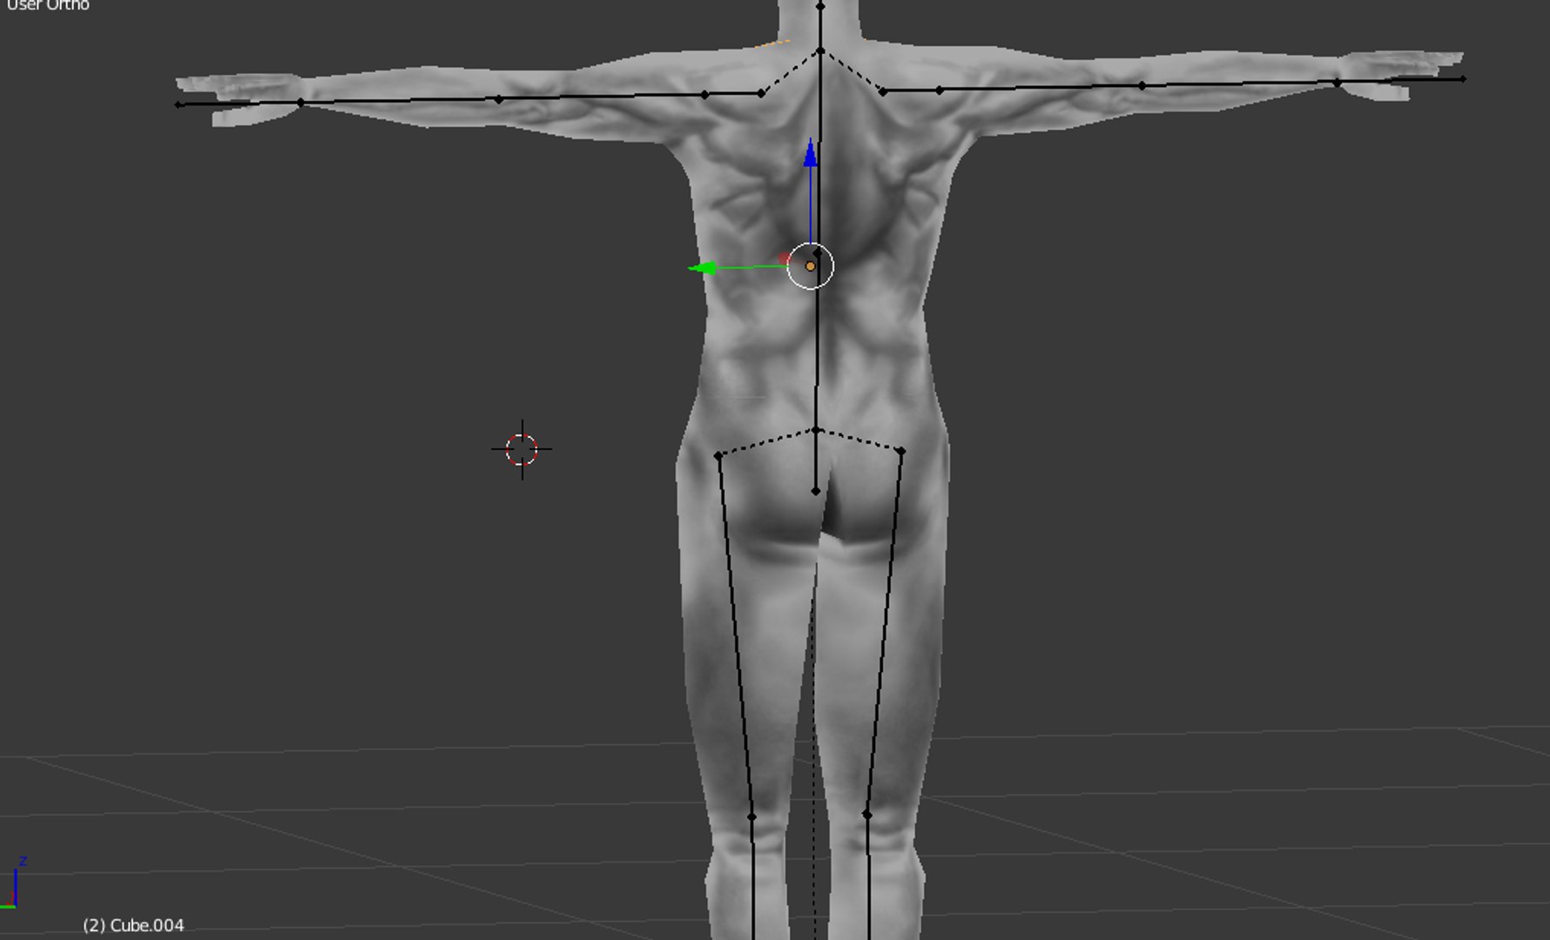Click the orange object origin dot
Screen dimensions: 1550x940
click(811, 266)
